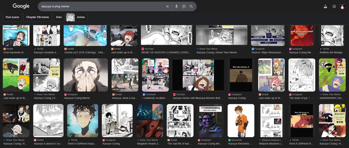
Task: Open the blushing green-haired boy TikTok thumbnail
Action: pos(83,120)
